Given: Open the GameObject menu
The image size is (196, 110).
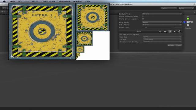Looking at the screenshot, I should point(48,2).
